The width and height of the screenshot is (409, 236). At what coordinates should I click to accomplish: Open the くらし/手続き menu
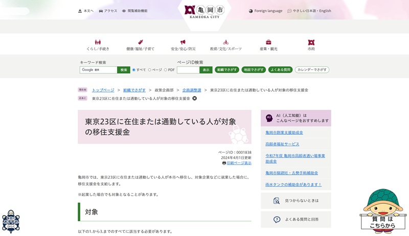pyautogui.click(x=98, y=45)
